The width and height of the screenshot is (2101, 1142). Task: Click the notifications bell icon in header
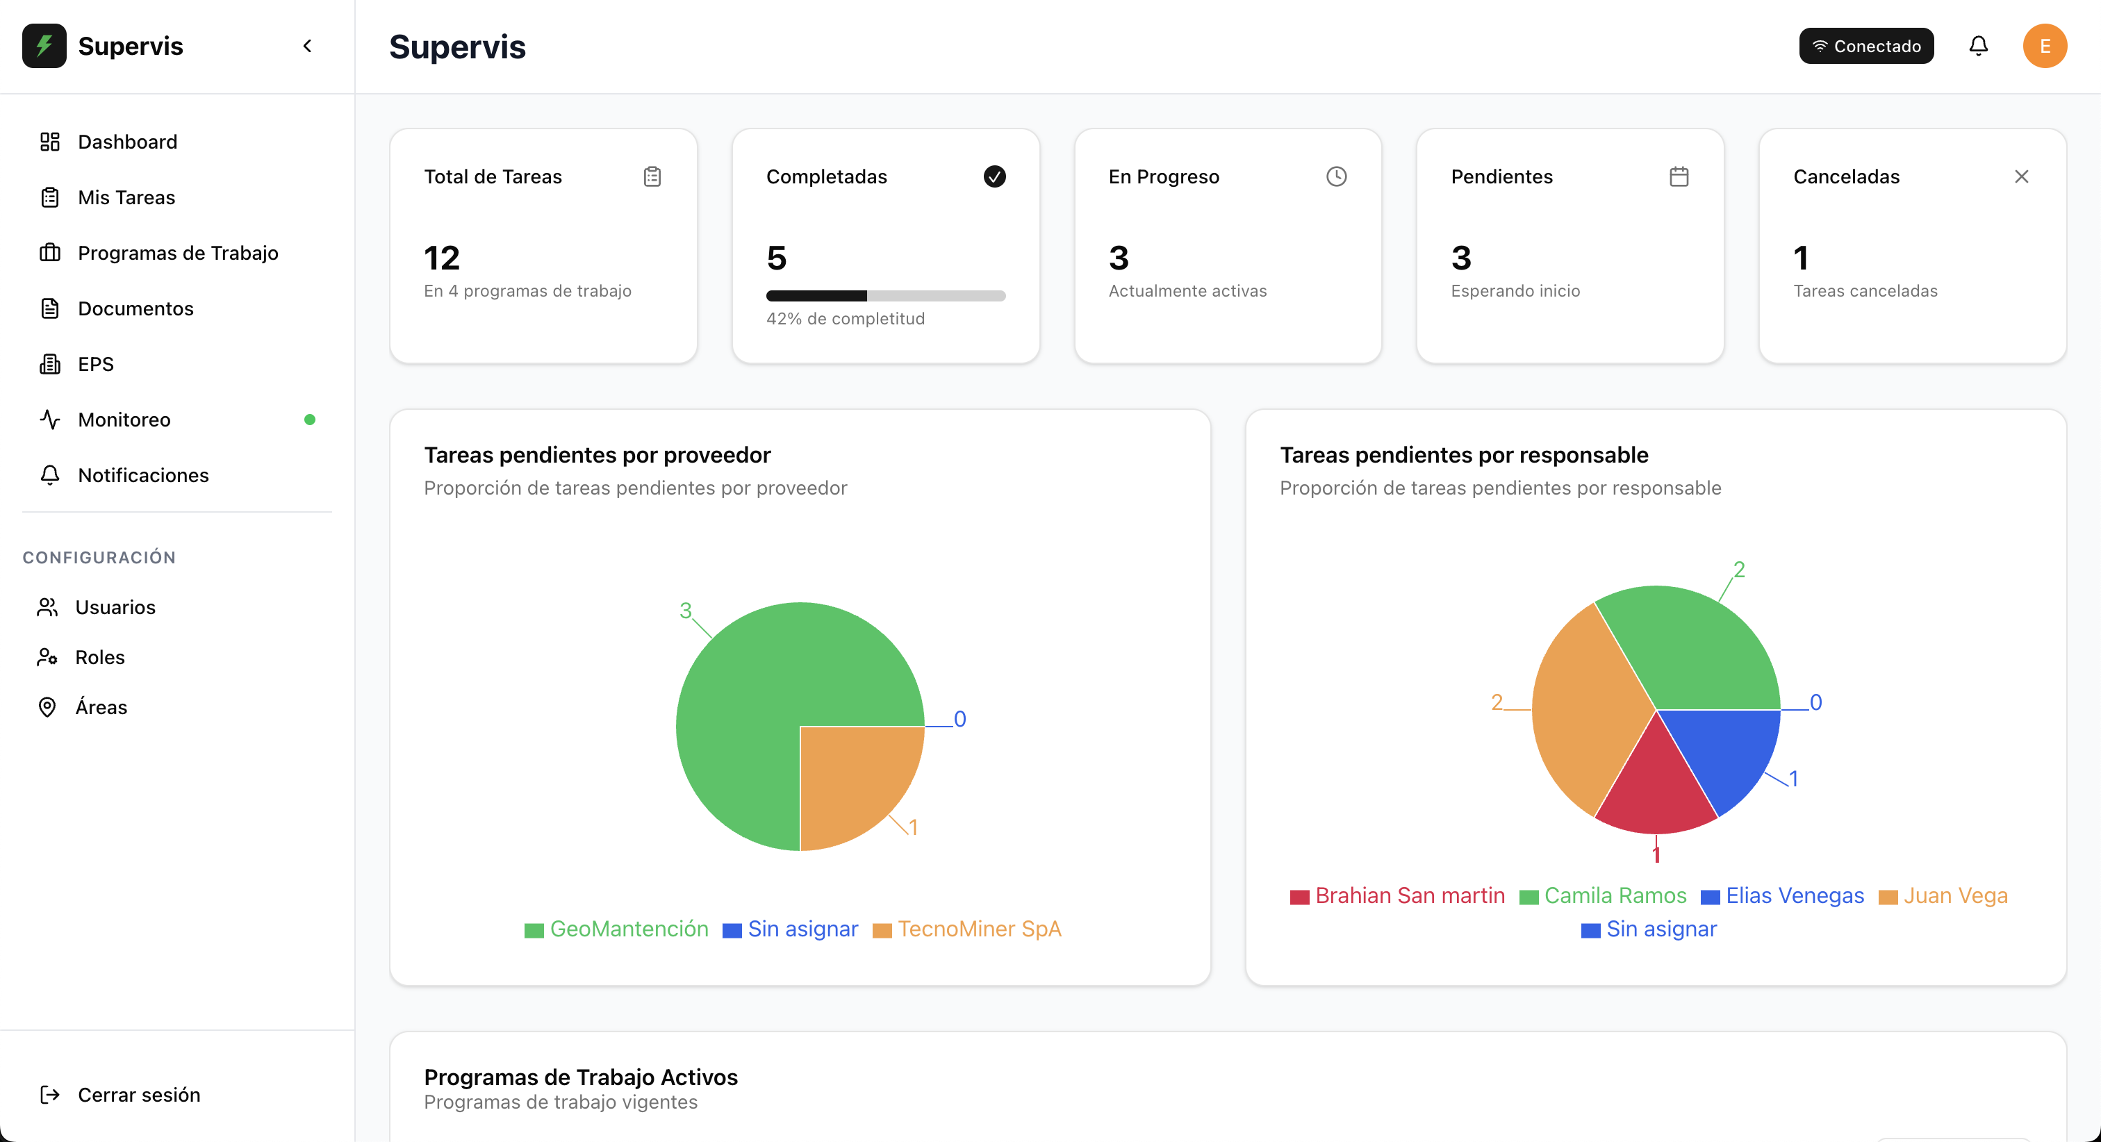1978,46
